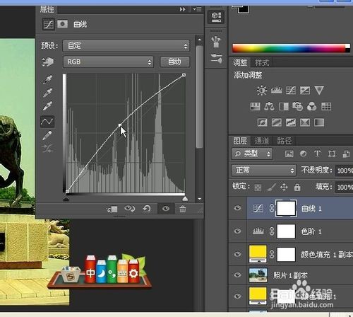
Task: Add a Hue/Saturation adjustment
Action: pyautogui.click(x=255, y=107)
